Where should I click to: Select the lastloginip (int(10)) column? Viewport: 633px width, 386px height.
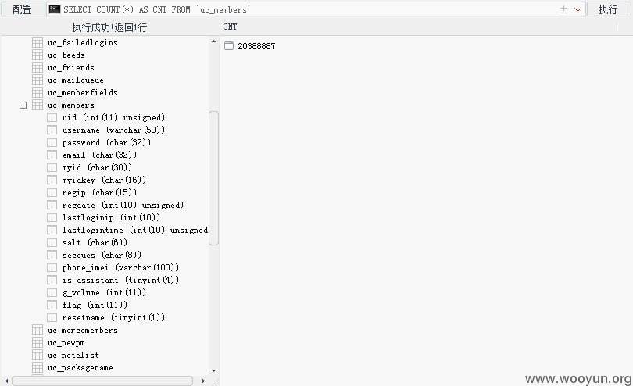click(x=111, y=218)
